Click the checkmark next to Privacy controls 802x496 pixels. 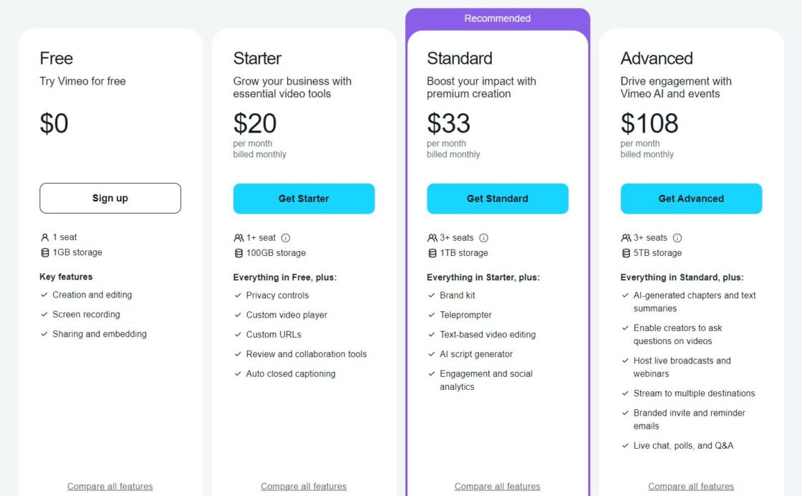(237, 295)
